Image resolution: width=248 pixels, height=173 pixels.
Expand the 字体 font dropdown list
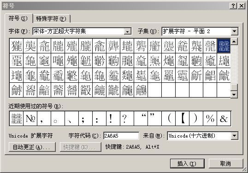tap(127, 31)
